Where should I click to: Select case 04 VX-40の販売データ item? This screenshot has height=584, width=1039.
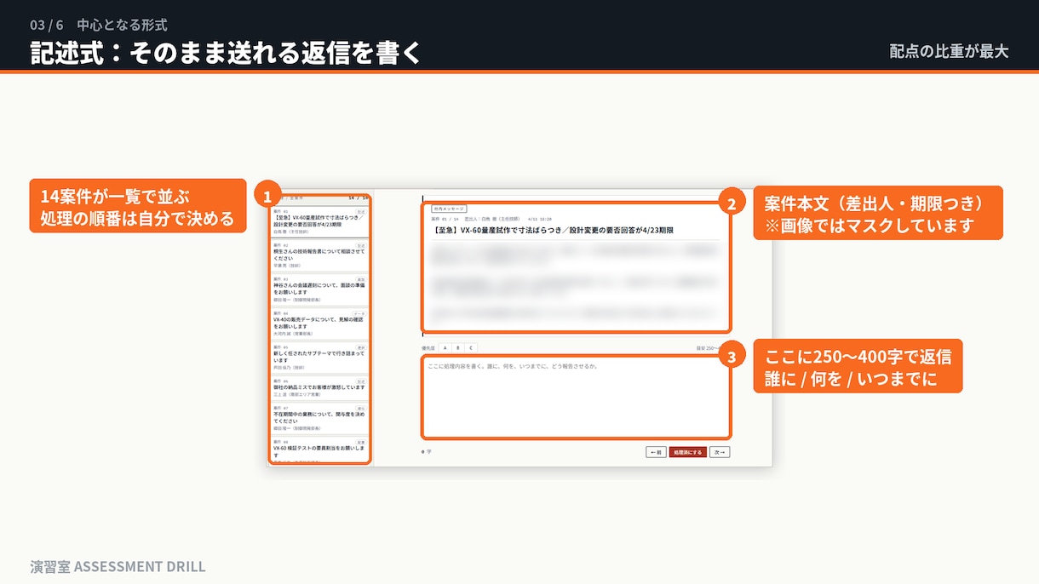click(x=319, y=324)
